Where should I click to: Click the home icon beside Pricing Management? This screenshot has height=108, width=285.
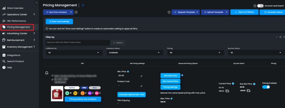pos(83,5)
